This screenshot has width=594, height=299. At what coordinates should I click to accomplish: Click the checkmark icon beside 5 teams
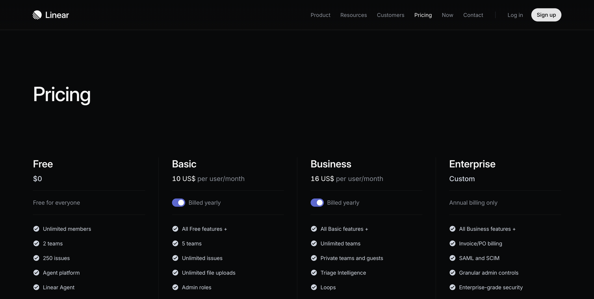pyautogui.click(x=175, y=243)
